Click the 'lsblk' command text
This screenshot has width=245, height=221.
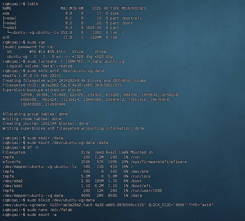pyautogui.click(x=33, y=4)
